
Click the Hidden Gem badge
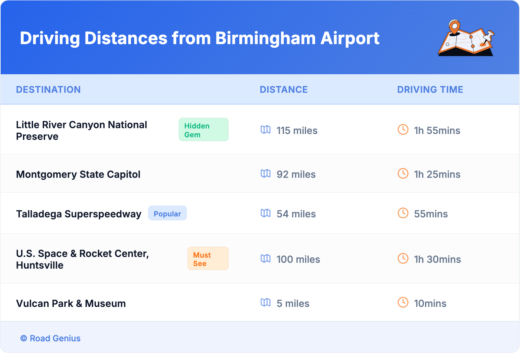point(203,130)
